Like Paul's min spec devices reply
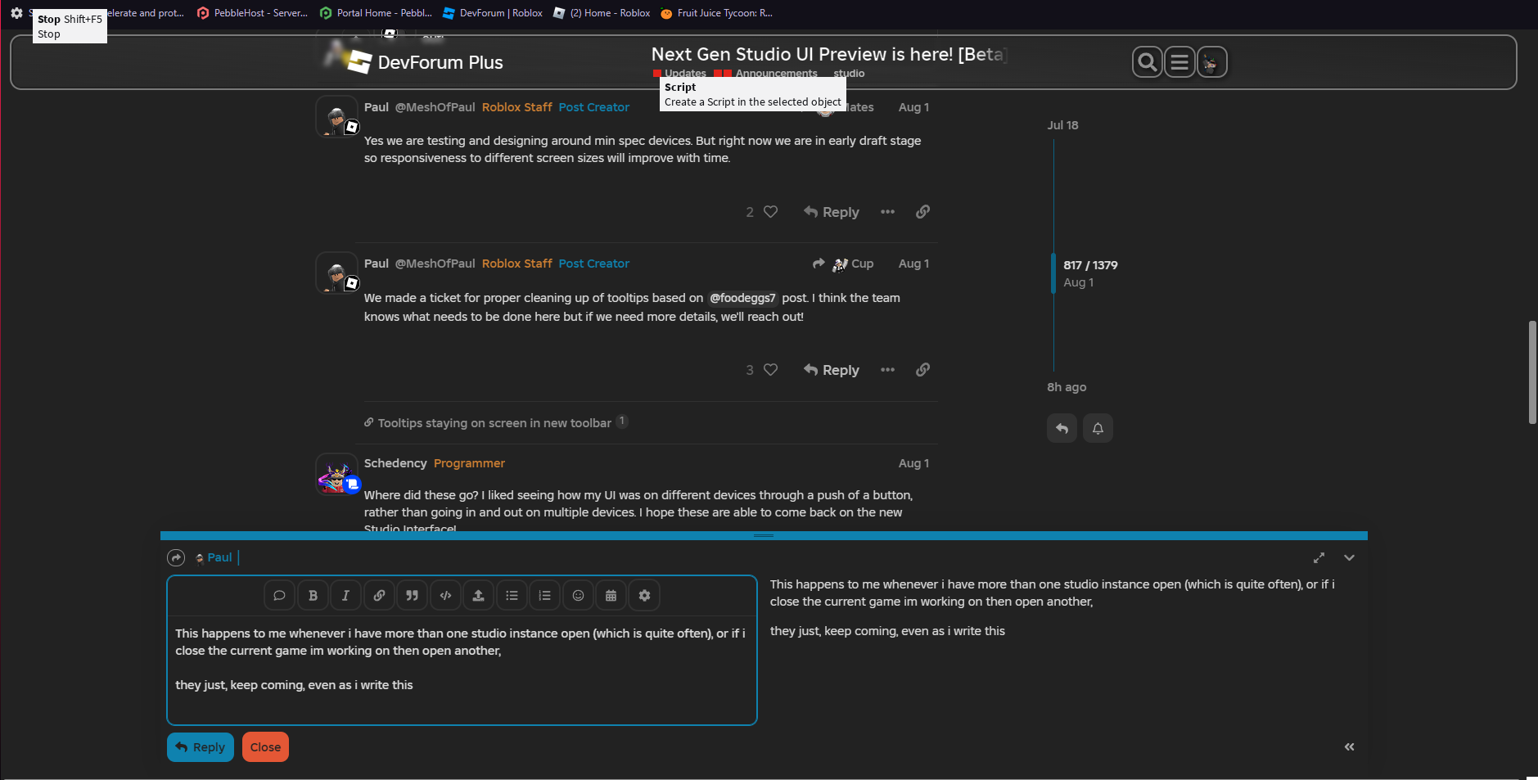1538x780 pixels. [770, 211]
